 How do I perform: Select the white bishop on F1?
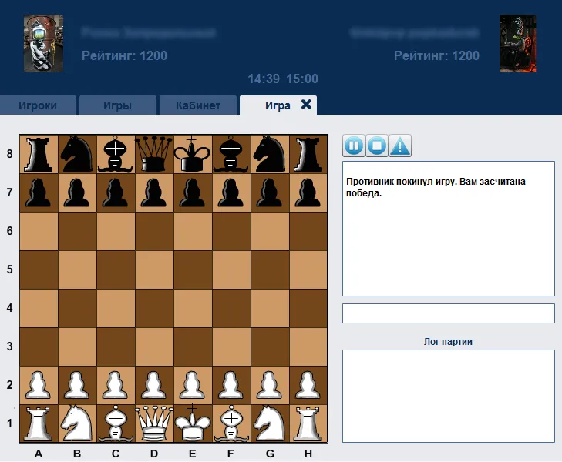[231, 423]
